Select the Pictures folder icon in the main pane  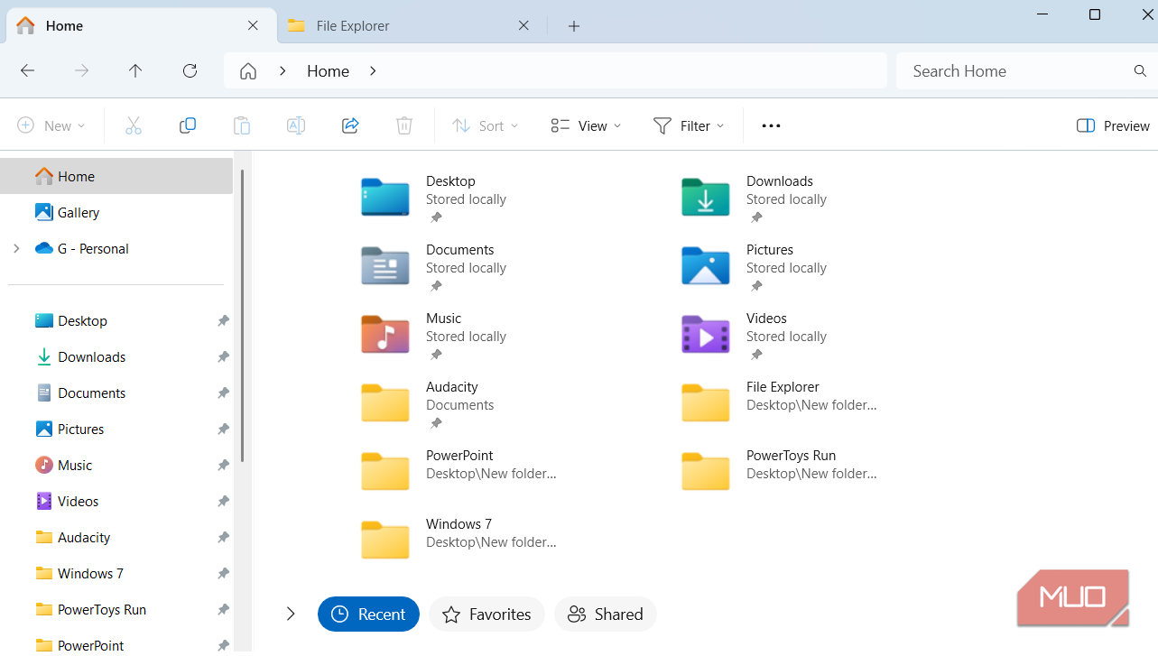tap(706, 266)
